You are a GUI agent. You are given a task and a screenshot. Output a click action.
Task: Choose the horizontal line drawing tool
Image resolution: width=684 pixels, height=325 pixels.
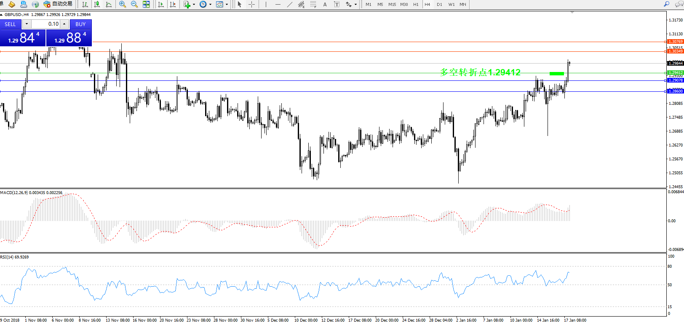[x=278, y=4]
